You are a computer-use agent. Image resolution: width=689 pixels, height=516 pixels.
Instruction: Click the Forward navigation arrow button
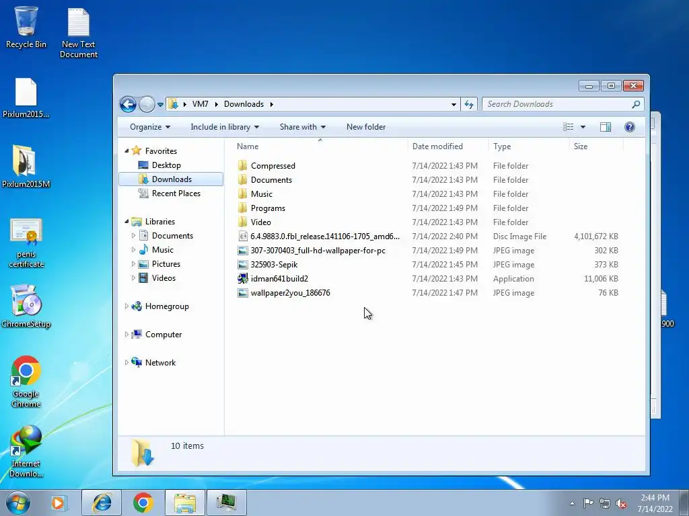(x=147, y=104)
